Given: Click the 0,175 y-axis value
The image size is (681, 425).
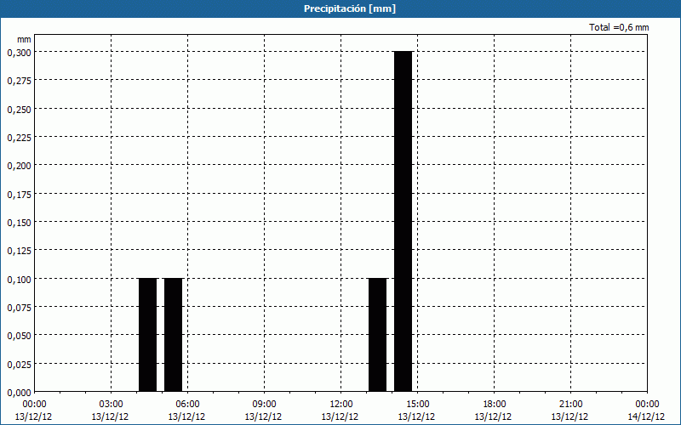Looking at the screenshot, I should 19,195.
